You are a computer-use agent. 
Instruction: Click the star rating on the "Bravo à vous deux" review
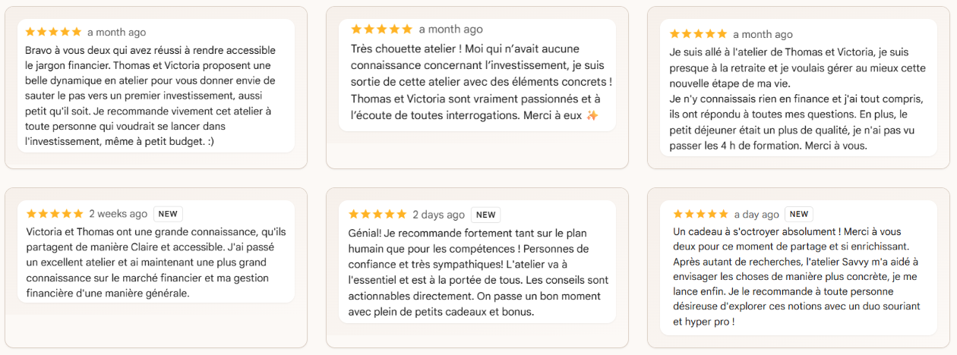(x=53, y=32)
